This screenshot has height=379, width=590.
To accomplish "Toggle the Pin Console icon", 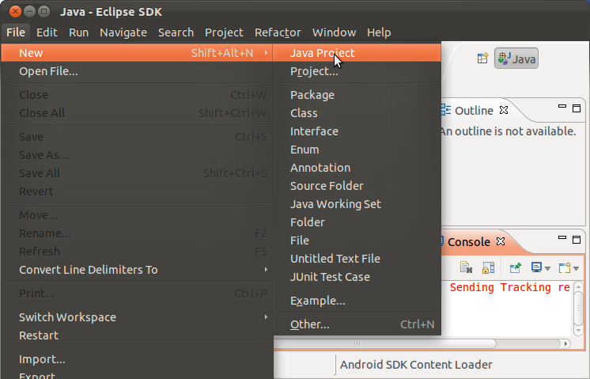I will click(515, 267).
